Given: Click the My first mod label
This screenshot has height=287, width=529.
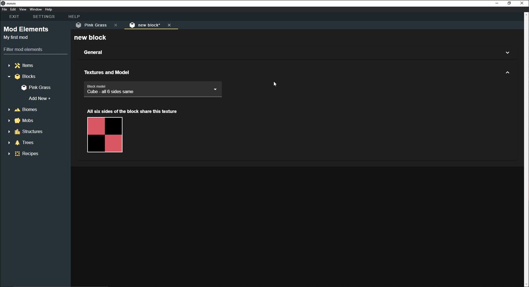Looking at the screenshot, I should (x=15, y=37).
